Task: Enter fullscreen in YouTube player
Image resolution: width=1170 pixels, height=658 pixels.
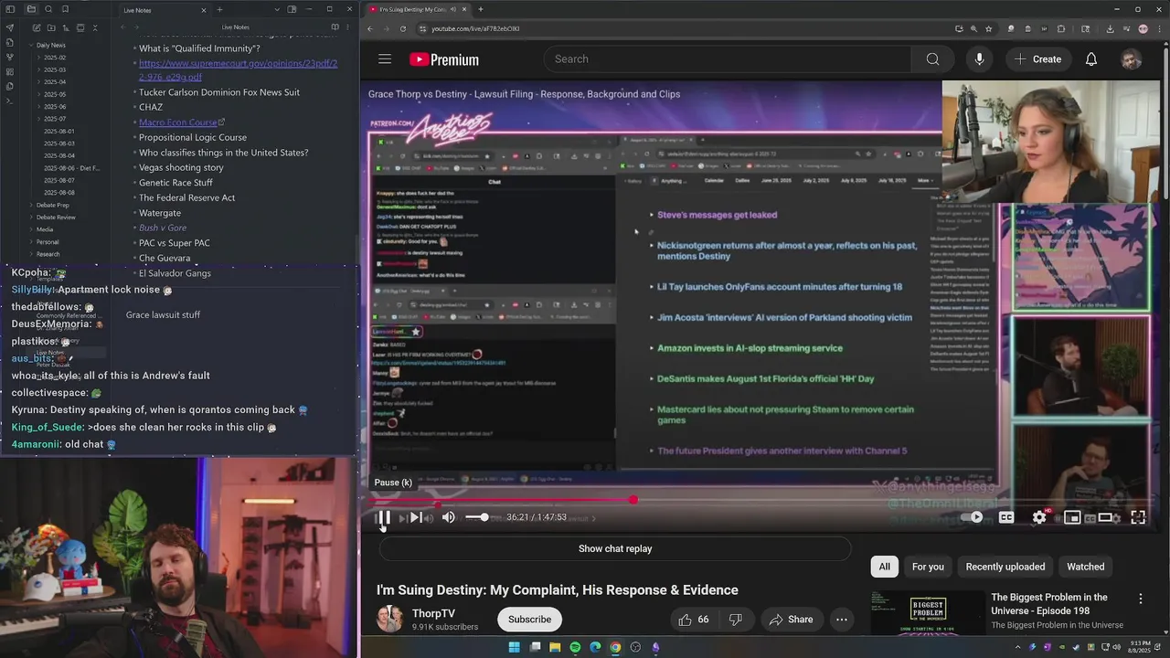Action: pos(1138,517)
